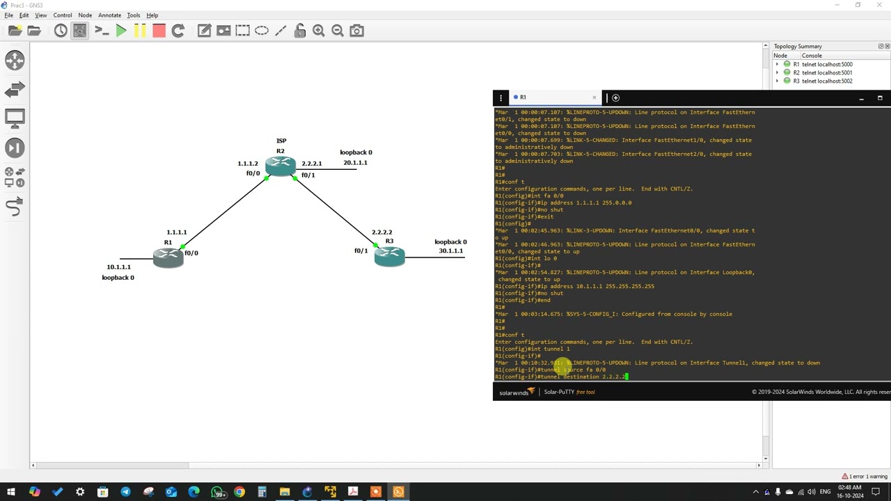The width and height of the screenshot is (891, 501).
Task: Browse switches device category
Action: click(15, 89)
